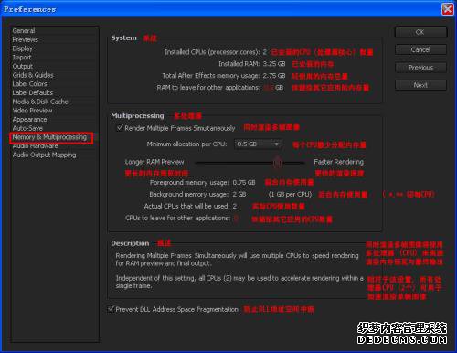Select Grids & Guides category
This screenshot has height=353, width=457.
click(33, 75)
